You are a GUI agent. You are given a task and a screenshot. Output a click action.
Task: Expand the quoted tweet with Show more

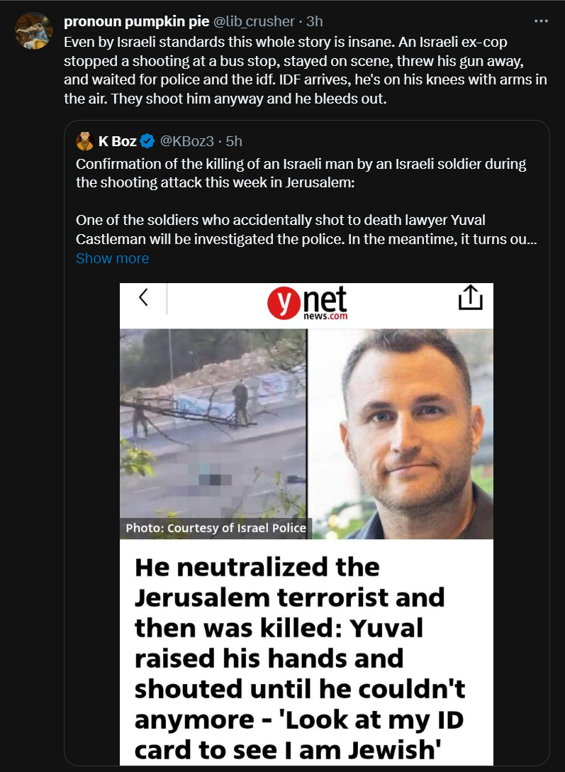tap(112, 258)
